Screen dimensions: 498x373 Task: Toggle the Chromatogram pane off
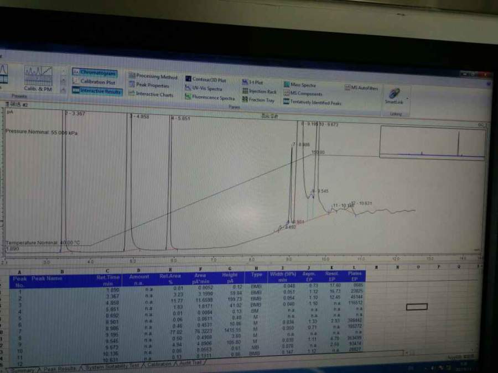(95, 72)
